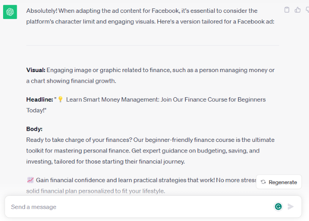Click the chart emoji before 'Gain financial confidence'
309x221 pixels.
[30, 180]
